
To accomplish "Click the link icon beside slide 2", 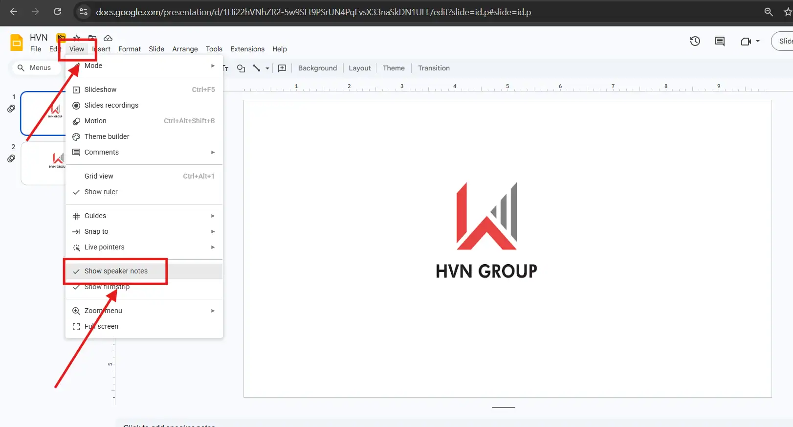I will pos(11,158).
